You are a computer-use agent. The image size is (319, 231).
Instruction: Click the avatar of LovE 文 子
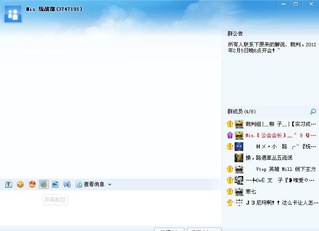pos(239,180)
